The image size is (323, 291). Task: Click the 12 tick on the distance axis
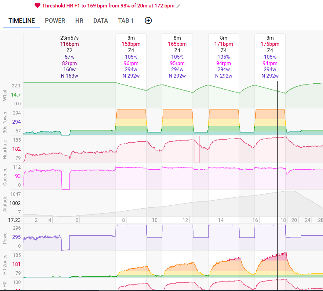pos(185,220)
